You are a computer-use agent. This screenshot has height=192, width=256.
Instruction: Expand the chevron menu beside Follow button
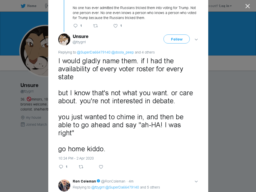point(196,39)
